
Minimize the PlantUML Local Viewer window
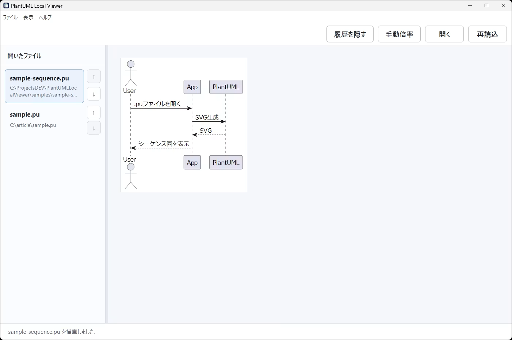pos(470,5)
